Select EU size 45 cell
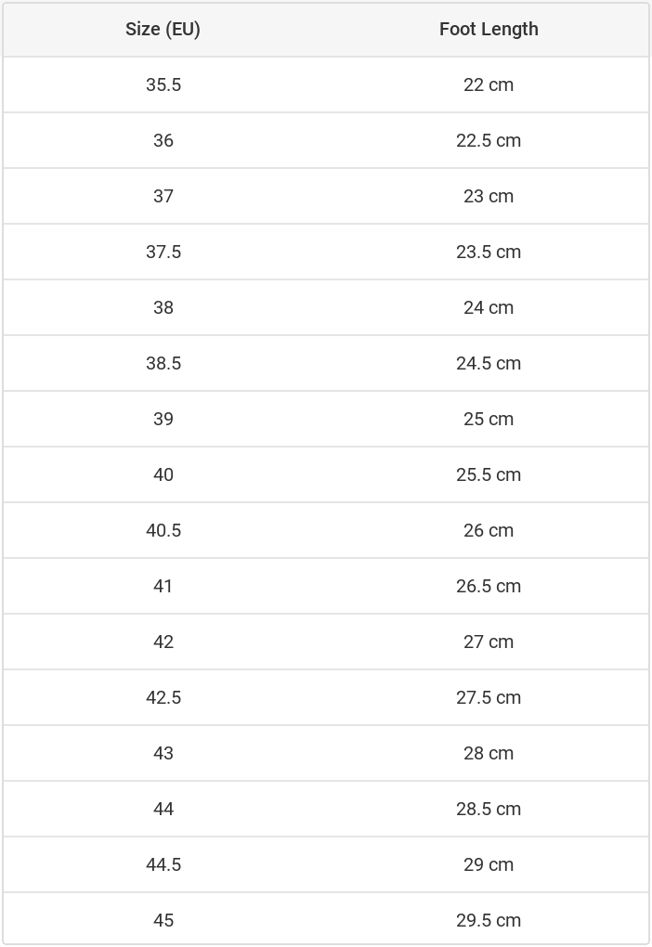 point(163,920)
